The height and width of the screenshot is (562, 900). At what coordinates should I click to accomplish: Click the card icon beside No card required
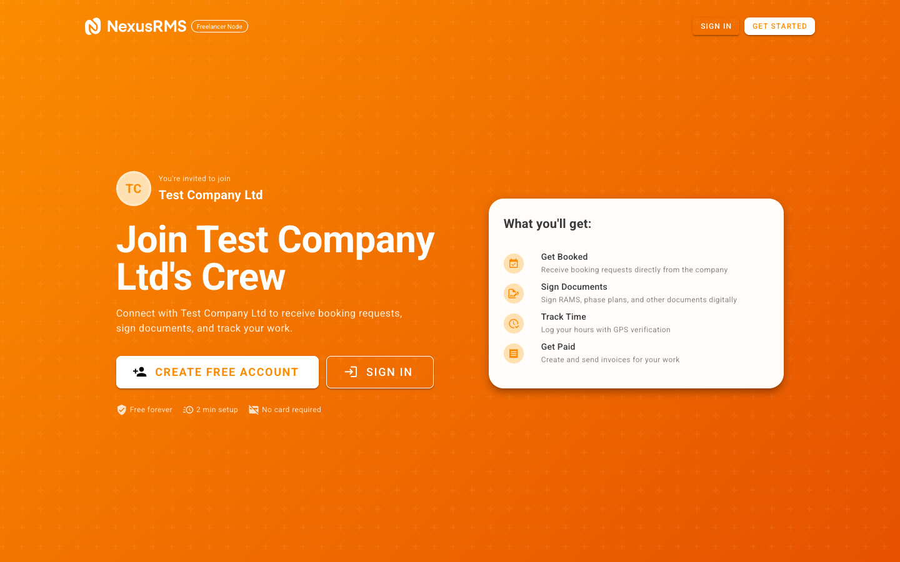(254, 410)
